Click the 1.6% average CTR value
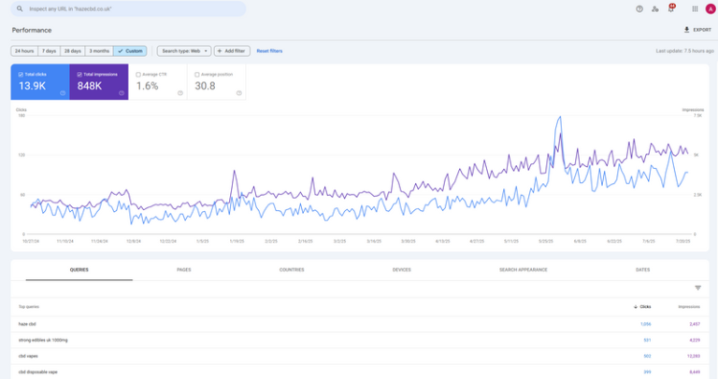This screenshot has height=379, width=718. coord(148,86)
